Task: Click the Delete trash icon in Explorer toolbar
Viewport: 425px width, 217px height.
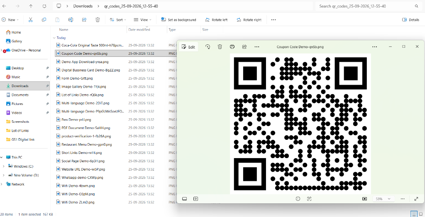Action: pyautogui.click(x=98, y=20)
